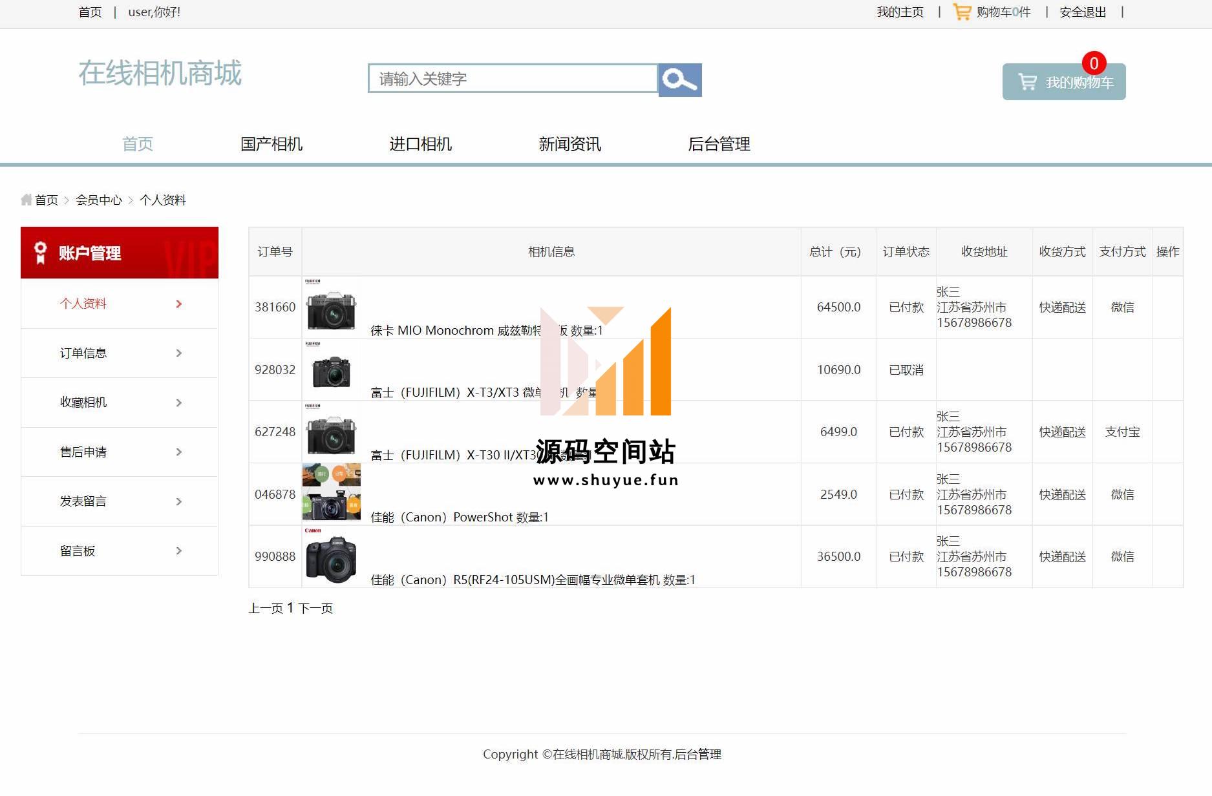Screen dimensions: 1212x796
Task: Expand the 个人资料 sidebar chevron
Action: (179, 304)
